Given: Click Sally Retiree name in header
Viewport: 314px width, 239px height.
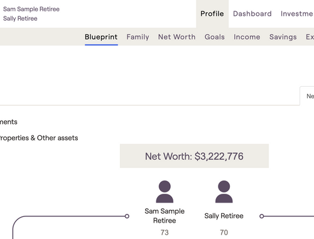Looking at the screenshot, I should click(x=20, y=18).
